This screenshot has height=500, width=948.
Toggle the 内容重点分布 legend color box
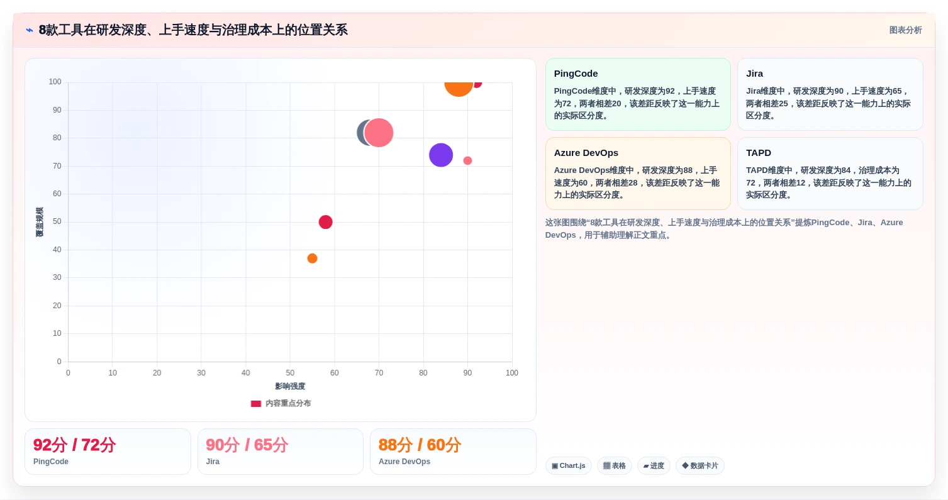pos(256,404)
